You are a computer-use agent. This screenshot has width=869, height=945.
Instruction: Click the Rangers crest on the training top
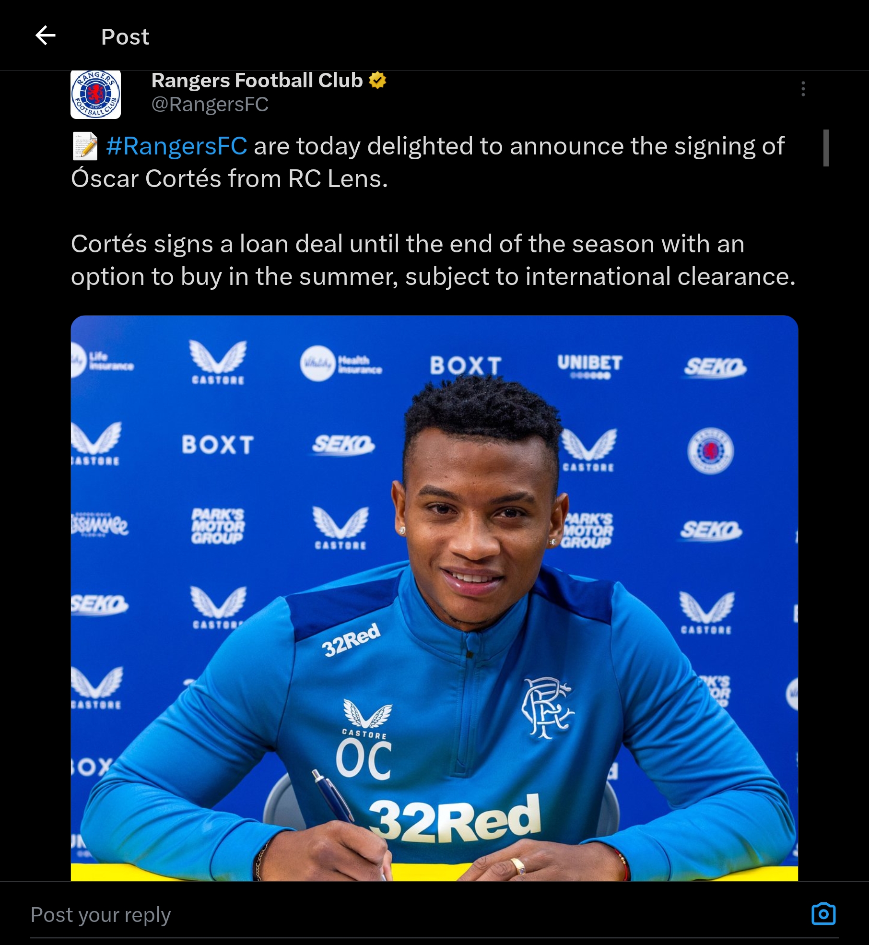547,708
